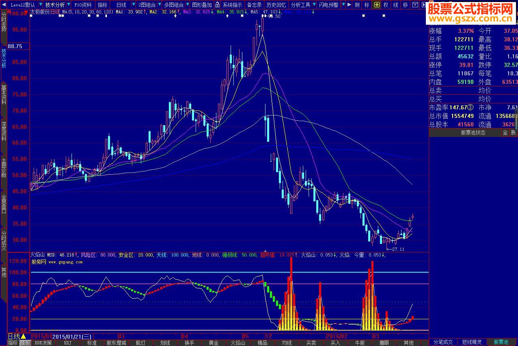Click the 测 toolbar icon
This screenshot has width=518, height=346.
(357, 5)
